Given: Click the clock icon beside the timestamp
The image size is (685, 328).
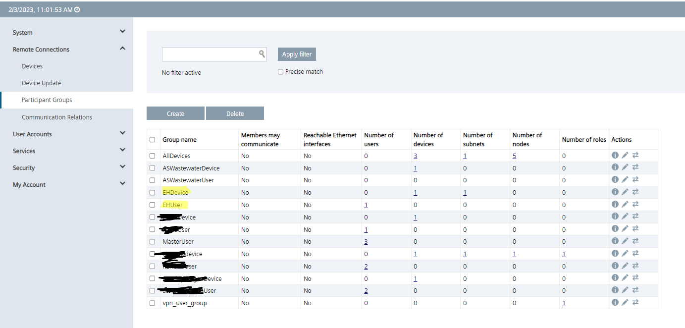Looking at the screenshot, I should tap(77, 9).
